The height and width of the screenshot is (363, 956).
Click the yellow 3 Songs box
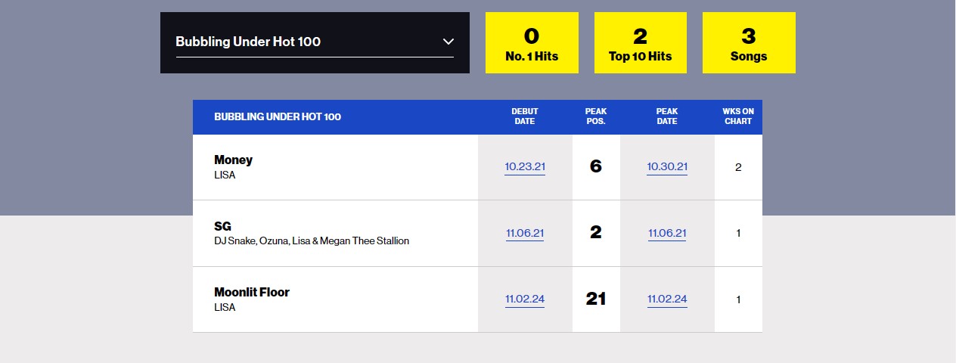pyautogui.click(x=749, y=42)
